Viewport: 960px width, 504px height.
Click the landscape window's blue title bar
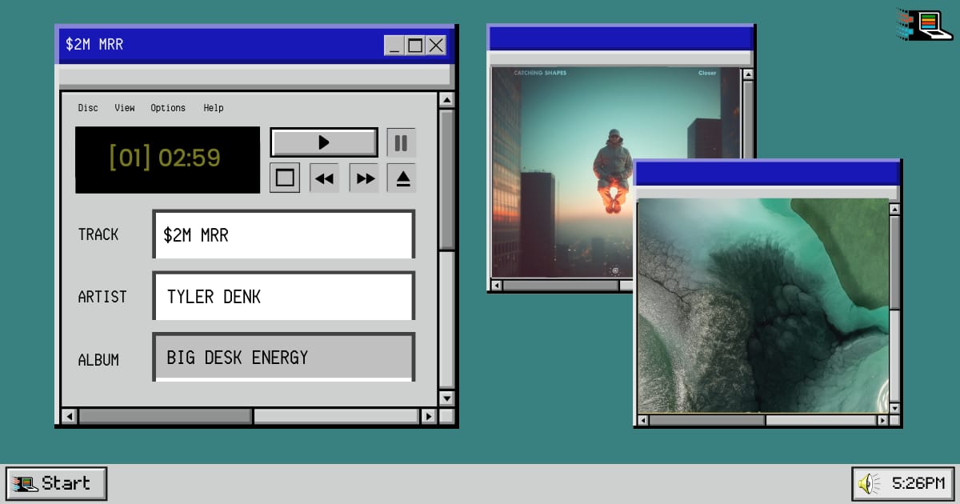pos(768,174)
